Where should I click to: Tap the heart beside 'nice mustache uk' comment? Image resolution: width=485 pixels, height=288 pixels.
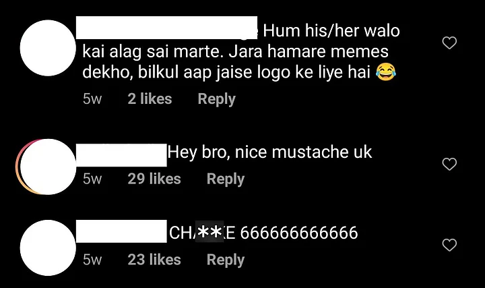(449, 164)
